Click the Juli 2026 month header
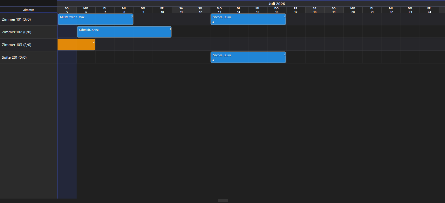 coord(277,4)
